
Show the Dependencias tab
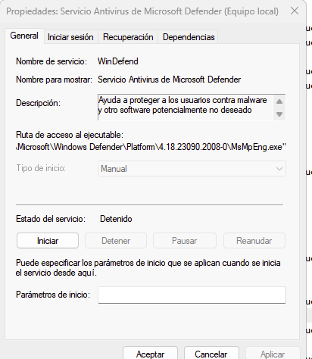189,37
